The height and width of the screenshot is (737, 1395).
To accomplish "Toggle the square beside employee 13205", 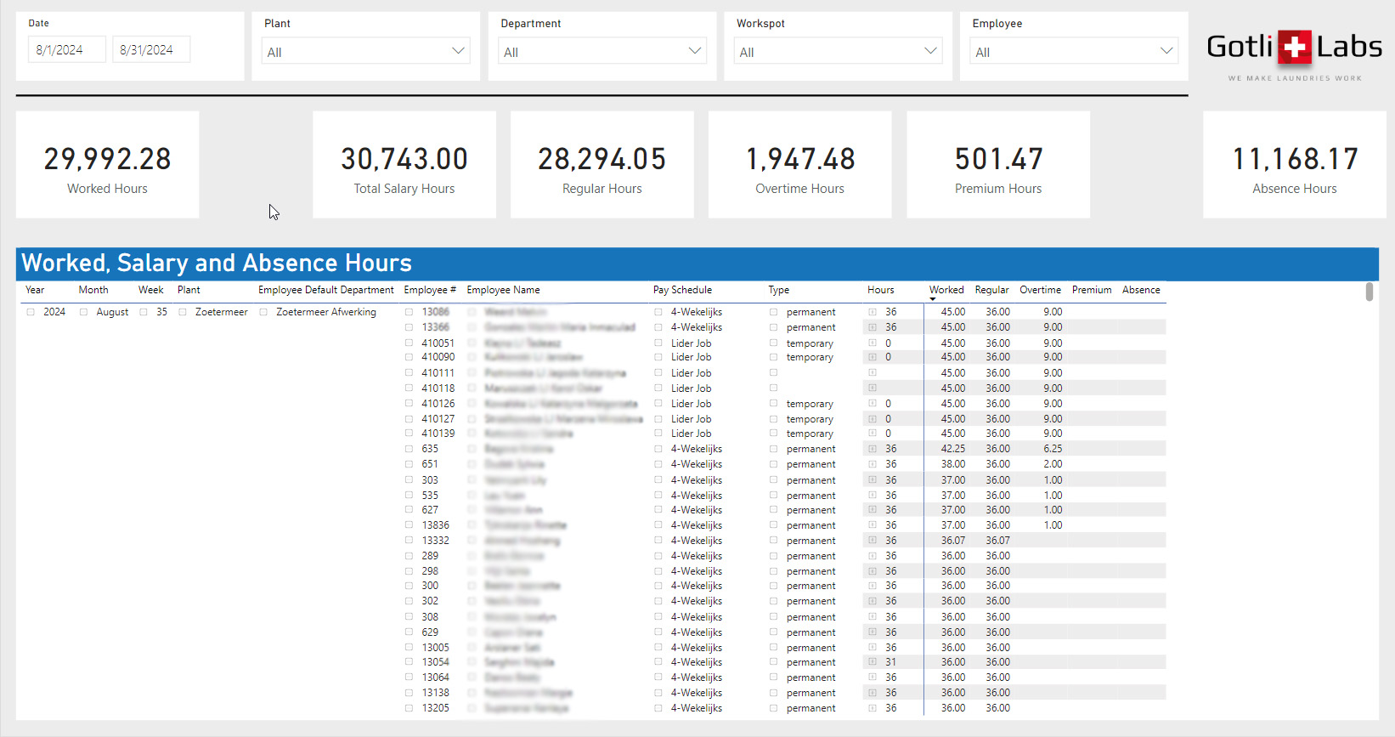I will [409, 708].
